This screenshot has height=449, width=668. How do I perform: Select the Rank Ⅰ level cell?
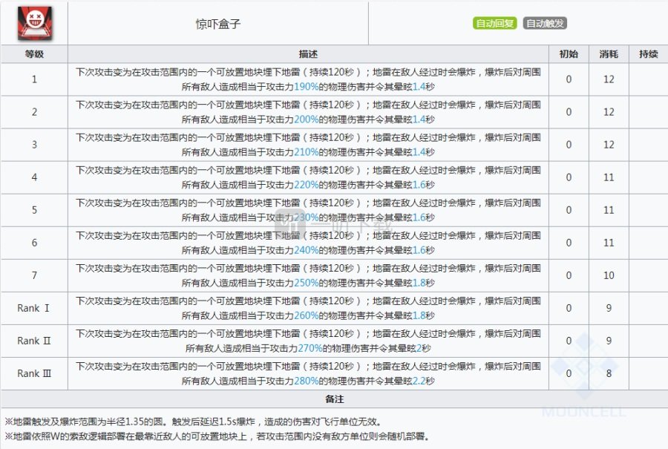[34, 308]
